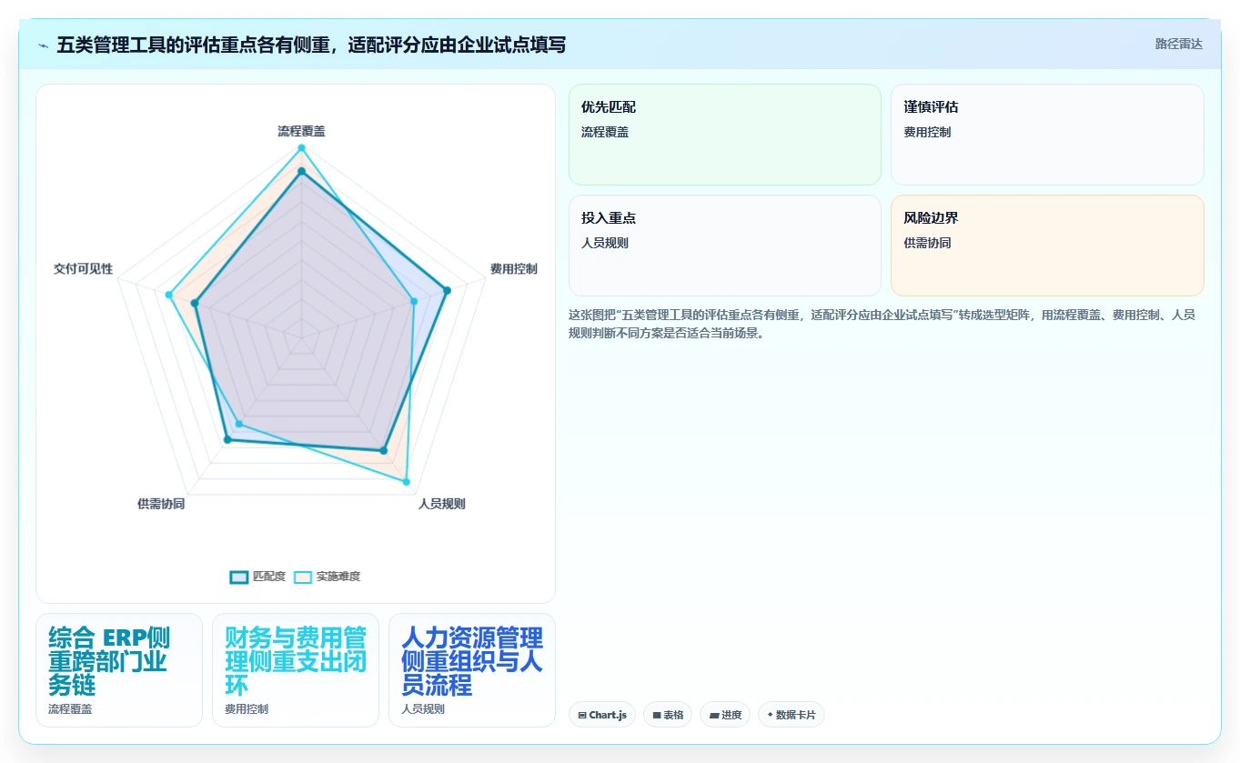Click the 匹配度 point on the 费用控制 axis
This screenshot has height=763, width=1240.
tap(447, 291)
